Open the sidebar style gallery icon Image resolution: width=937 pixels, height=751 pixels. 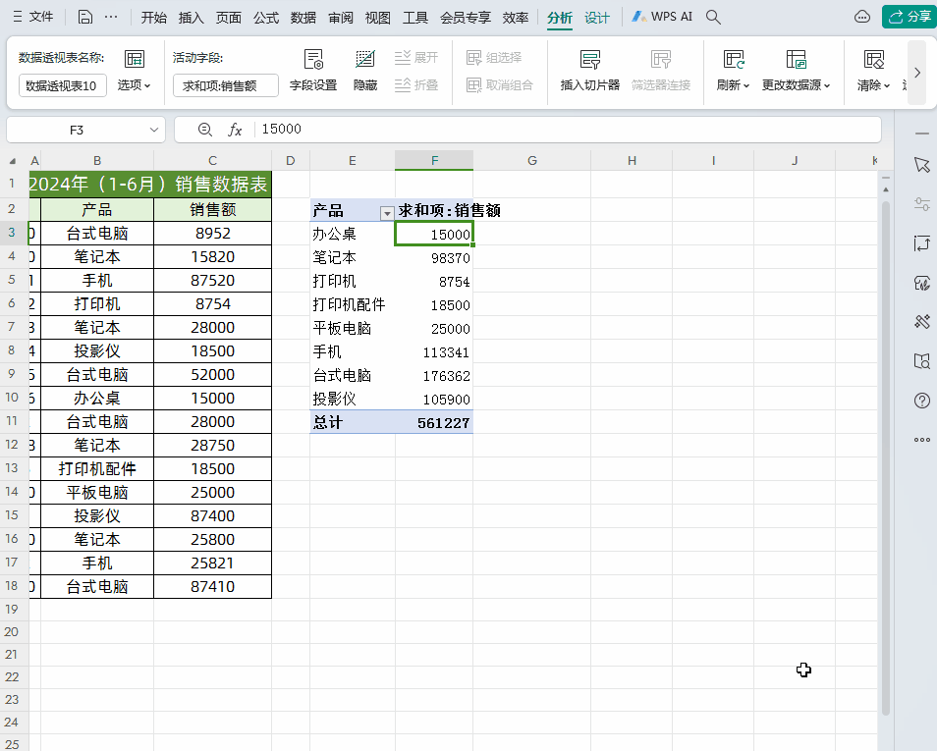click(922, 283)
